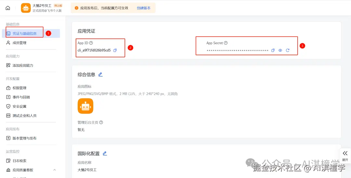Collapse the 应用质量看板 chevron

[55, 170]
